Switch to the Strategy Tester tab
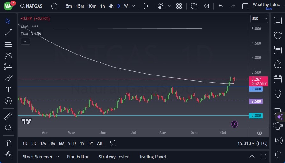 (x=114, y=157)
